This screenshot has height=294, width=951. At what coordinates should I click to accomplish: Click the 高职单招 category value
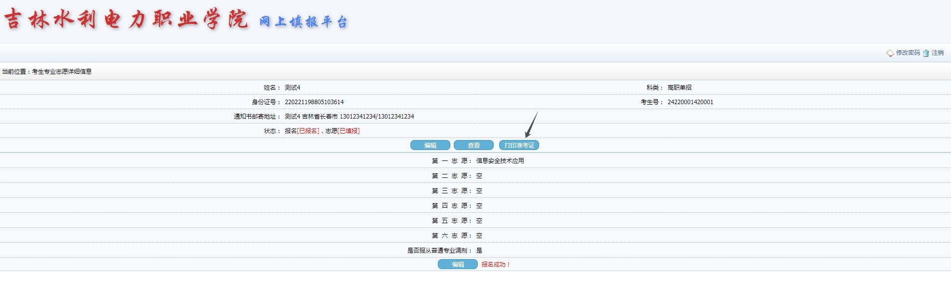coord(679,88)
